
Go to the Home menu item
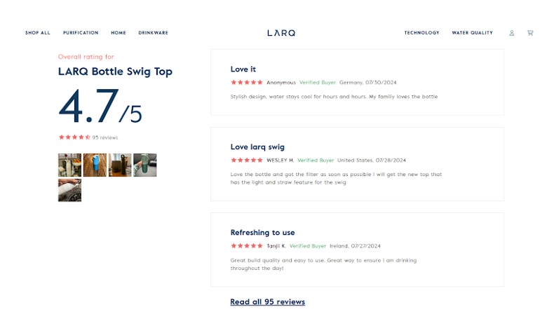pos(119,33)
